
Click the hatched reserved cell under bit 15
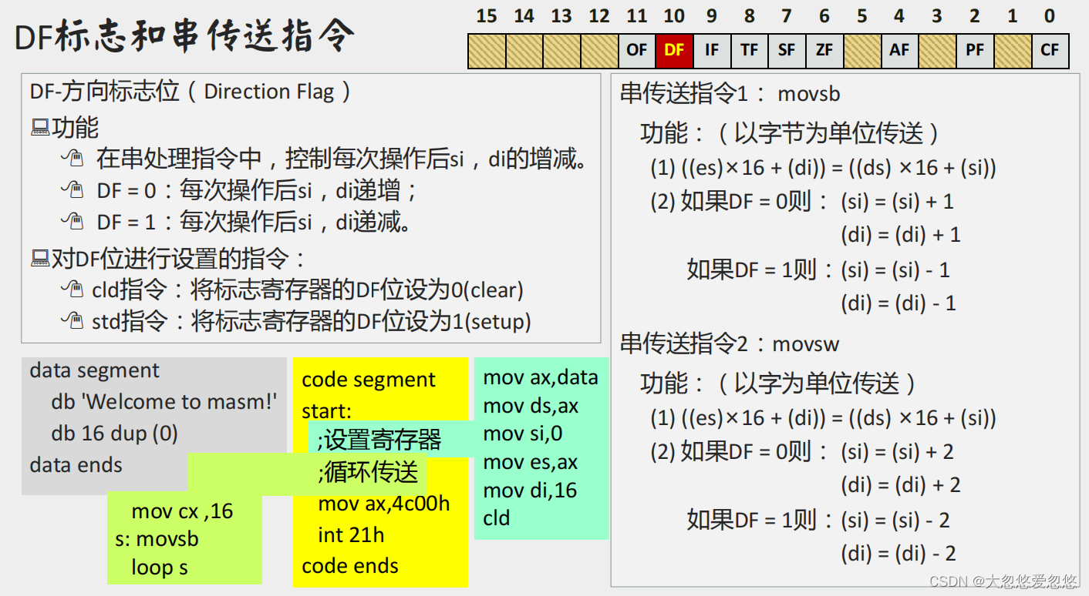point(487,50)
